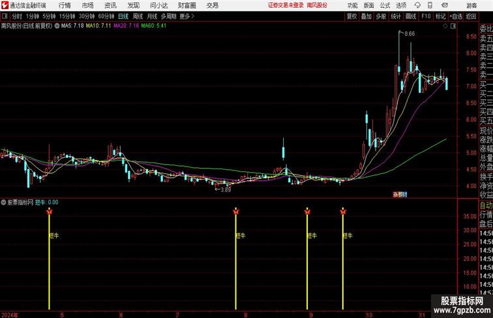The height and width of the screenshot is (318, 493).
Task: Open the 资讯 menu
Action: [110, 5]
